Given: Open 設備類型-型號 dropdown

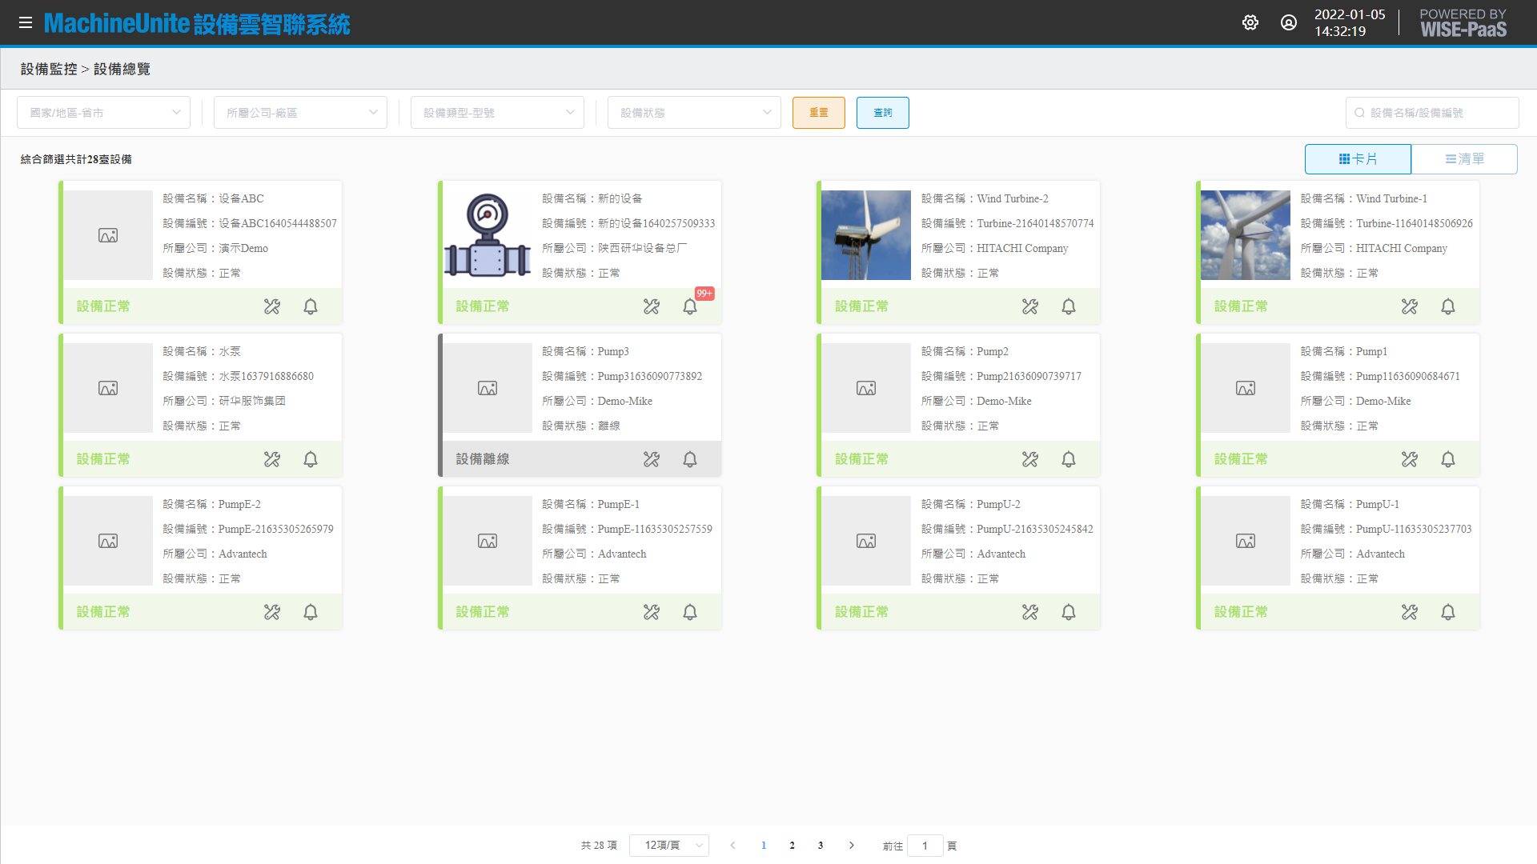Looking at the screenshot, I should pyautogui.click(x=497, y=113).
